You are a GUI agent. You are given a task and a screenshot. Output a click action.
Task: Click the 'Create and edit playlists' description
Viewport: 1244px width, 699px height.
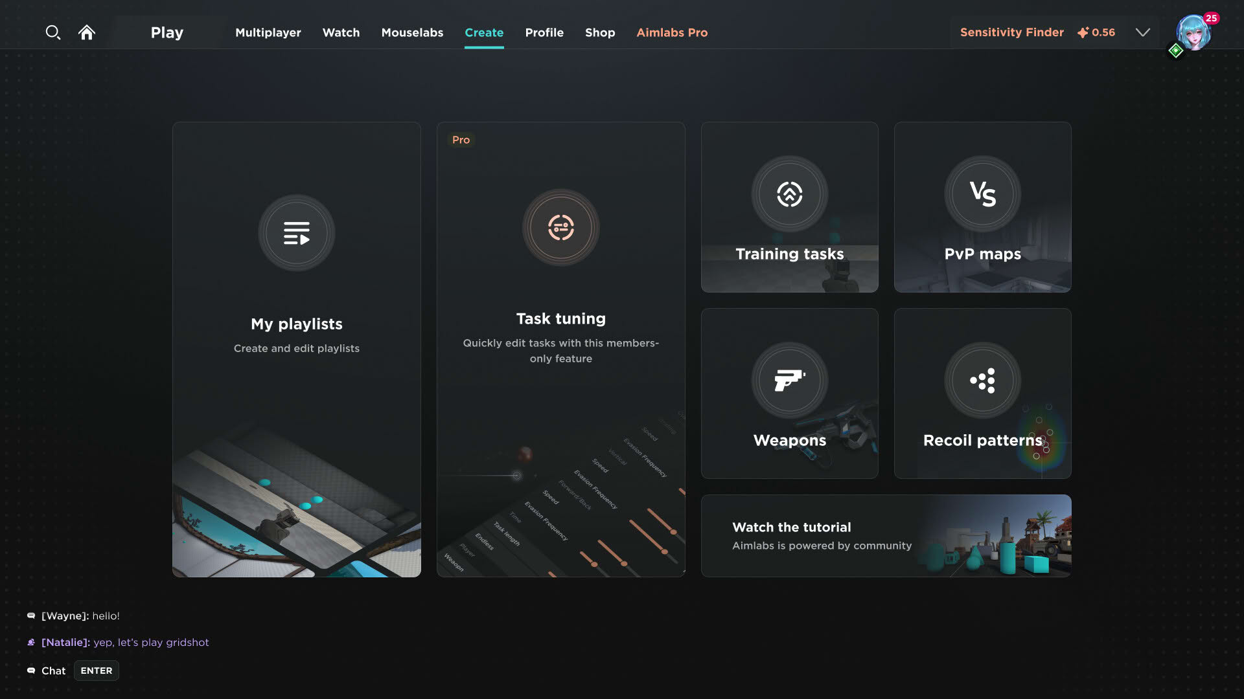(297, 348)
